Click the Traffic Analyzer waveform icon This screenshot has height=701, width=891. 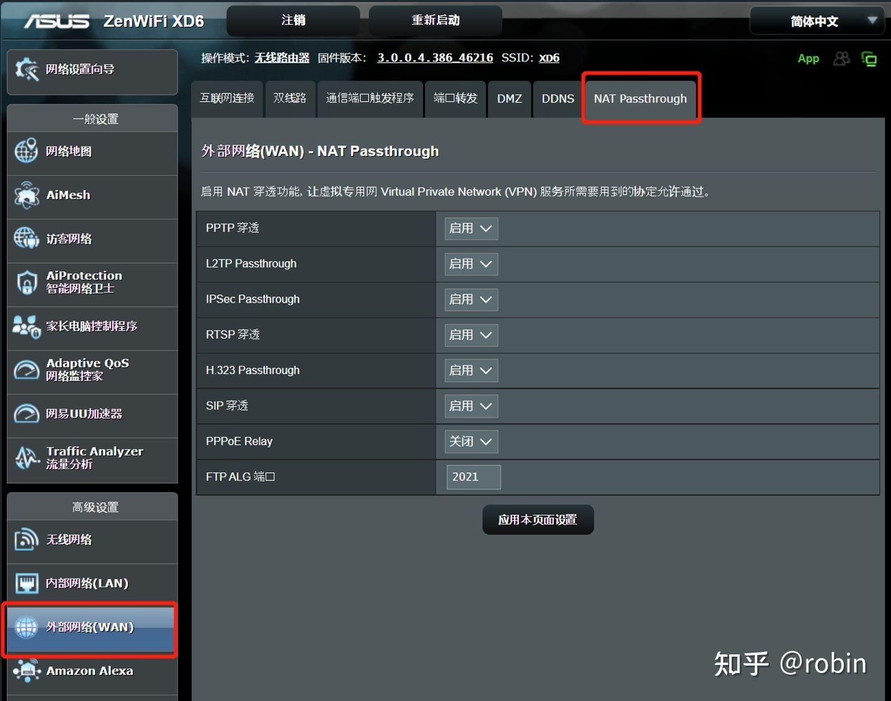pos(26,457)
